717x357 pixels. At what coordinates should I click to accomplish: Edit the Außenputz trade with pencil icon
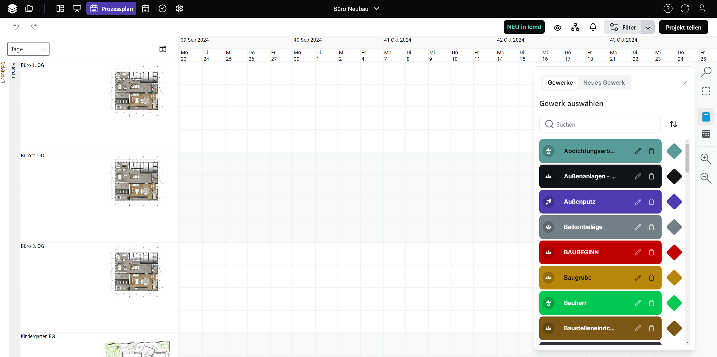638,202
